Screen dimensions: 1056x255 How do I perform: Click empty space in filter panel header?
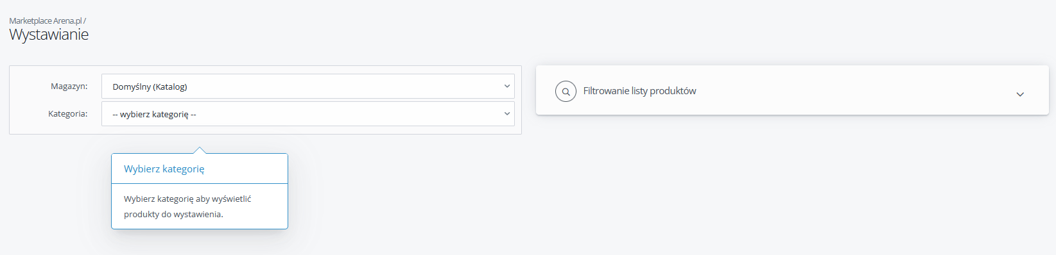(x=854, y=91)
